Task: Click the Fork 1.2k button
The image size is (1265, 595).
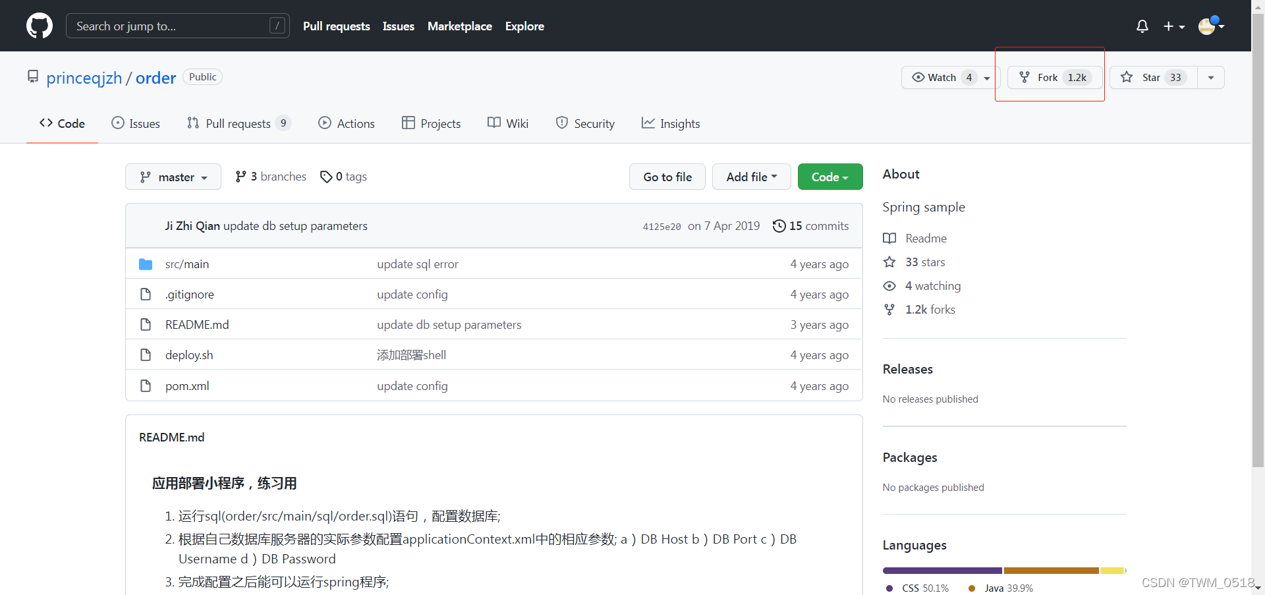Action: (x=1055, y=77)
